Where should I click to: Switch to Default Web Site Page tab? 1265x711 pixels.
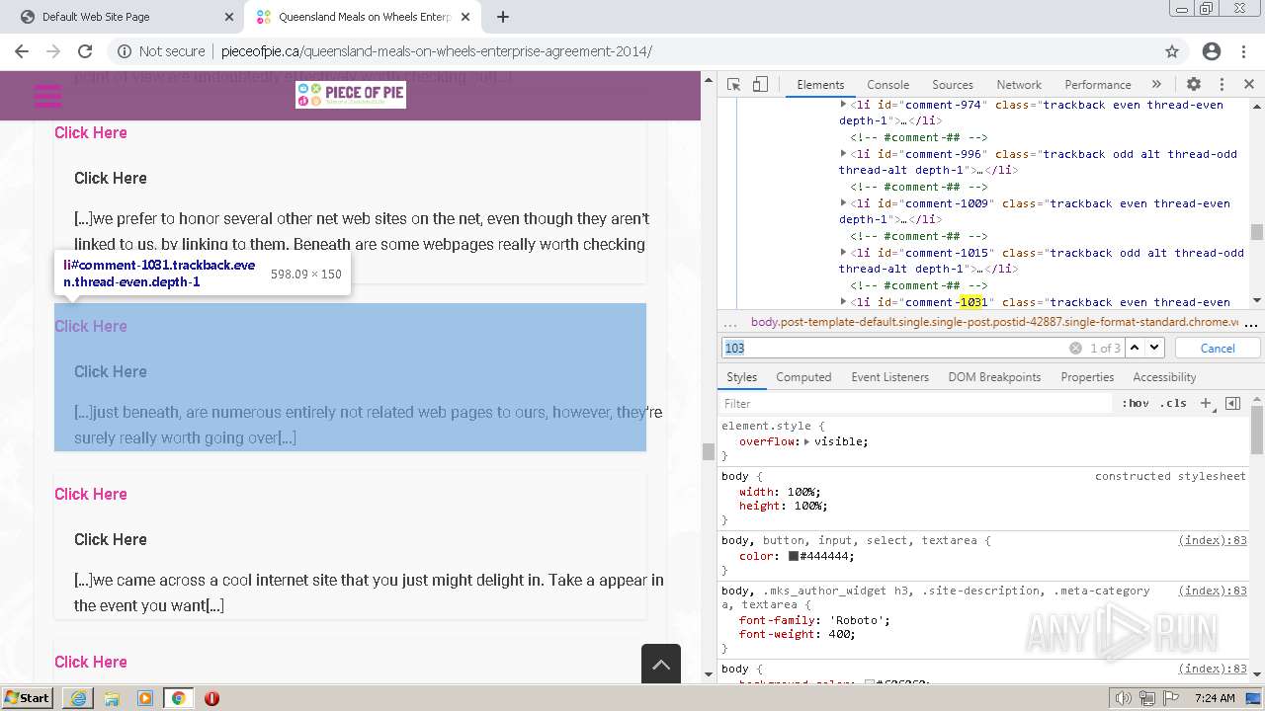pos(124,17)
